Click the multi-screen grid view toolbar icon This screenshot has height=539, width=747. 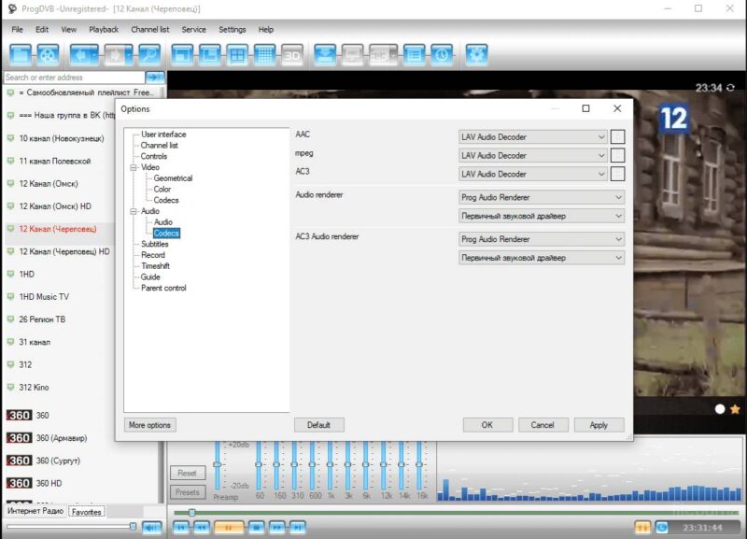point(237,54)
